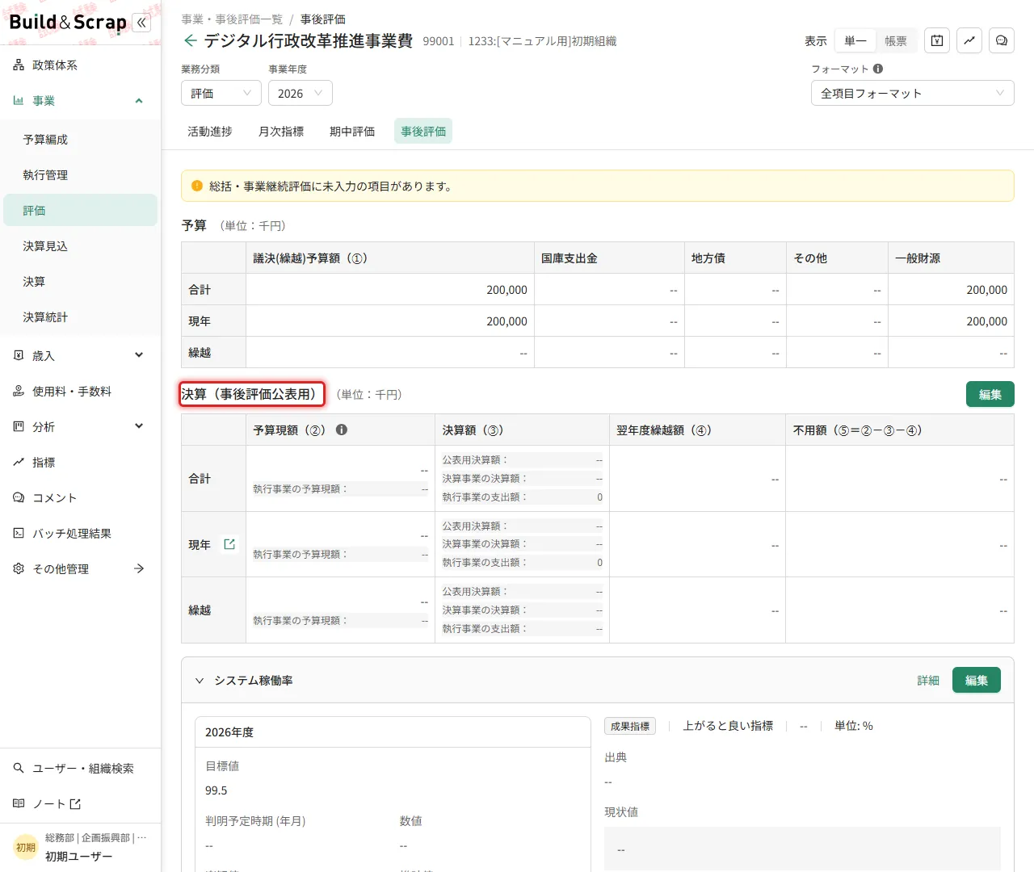
Task: Collapse the 事業 sidebar section
Action: pos(139,101)
